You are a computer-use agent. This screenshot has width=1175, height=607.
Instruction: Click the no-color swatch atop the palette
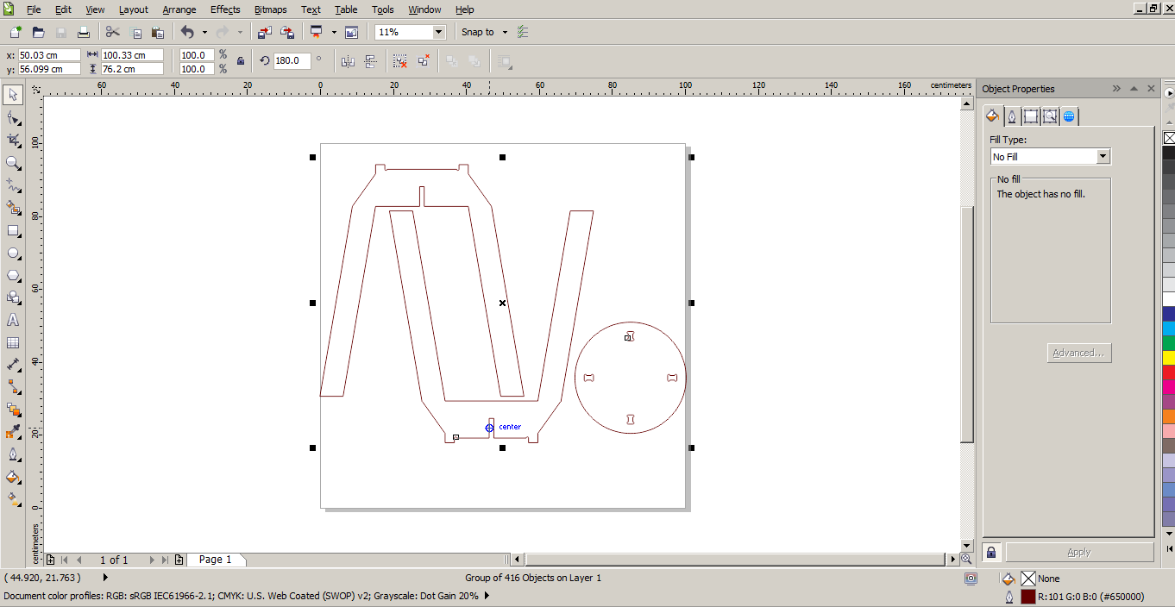pos(1169,138)
